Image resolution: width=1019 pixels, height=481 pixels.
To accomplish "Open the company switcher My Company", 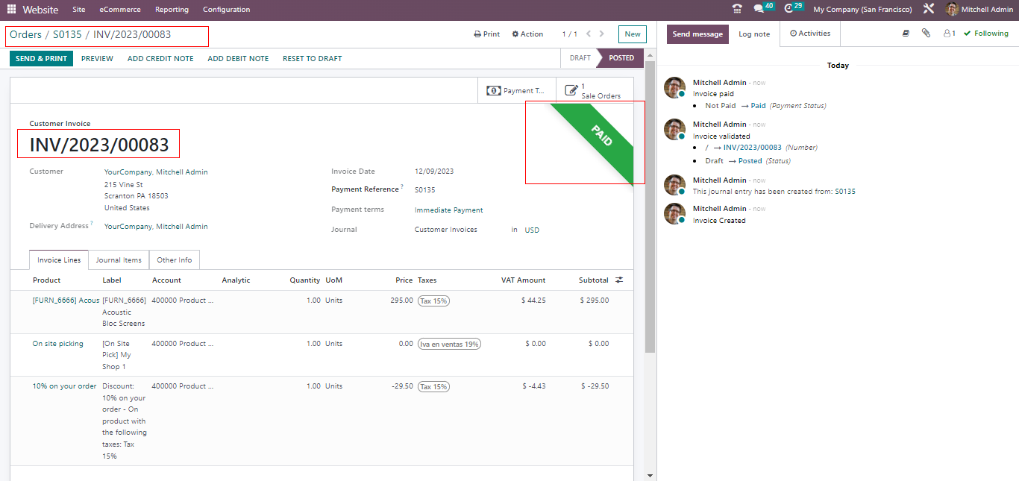I will (862, 10).
